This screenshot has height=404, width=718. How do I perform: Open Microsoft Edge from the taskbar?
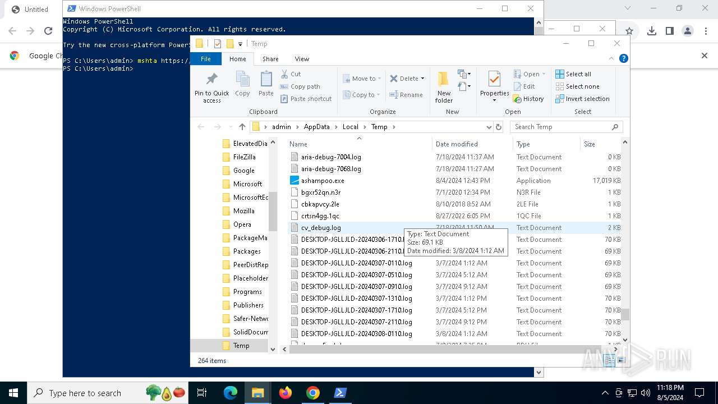pyautogui.click(x=231, y=393)
